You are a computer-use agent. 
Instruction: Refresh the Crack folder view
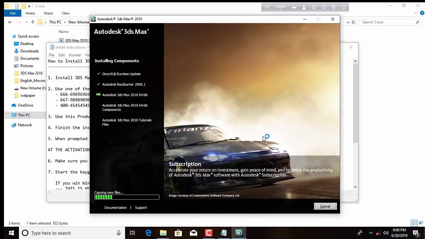click(x=353, y=22)
